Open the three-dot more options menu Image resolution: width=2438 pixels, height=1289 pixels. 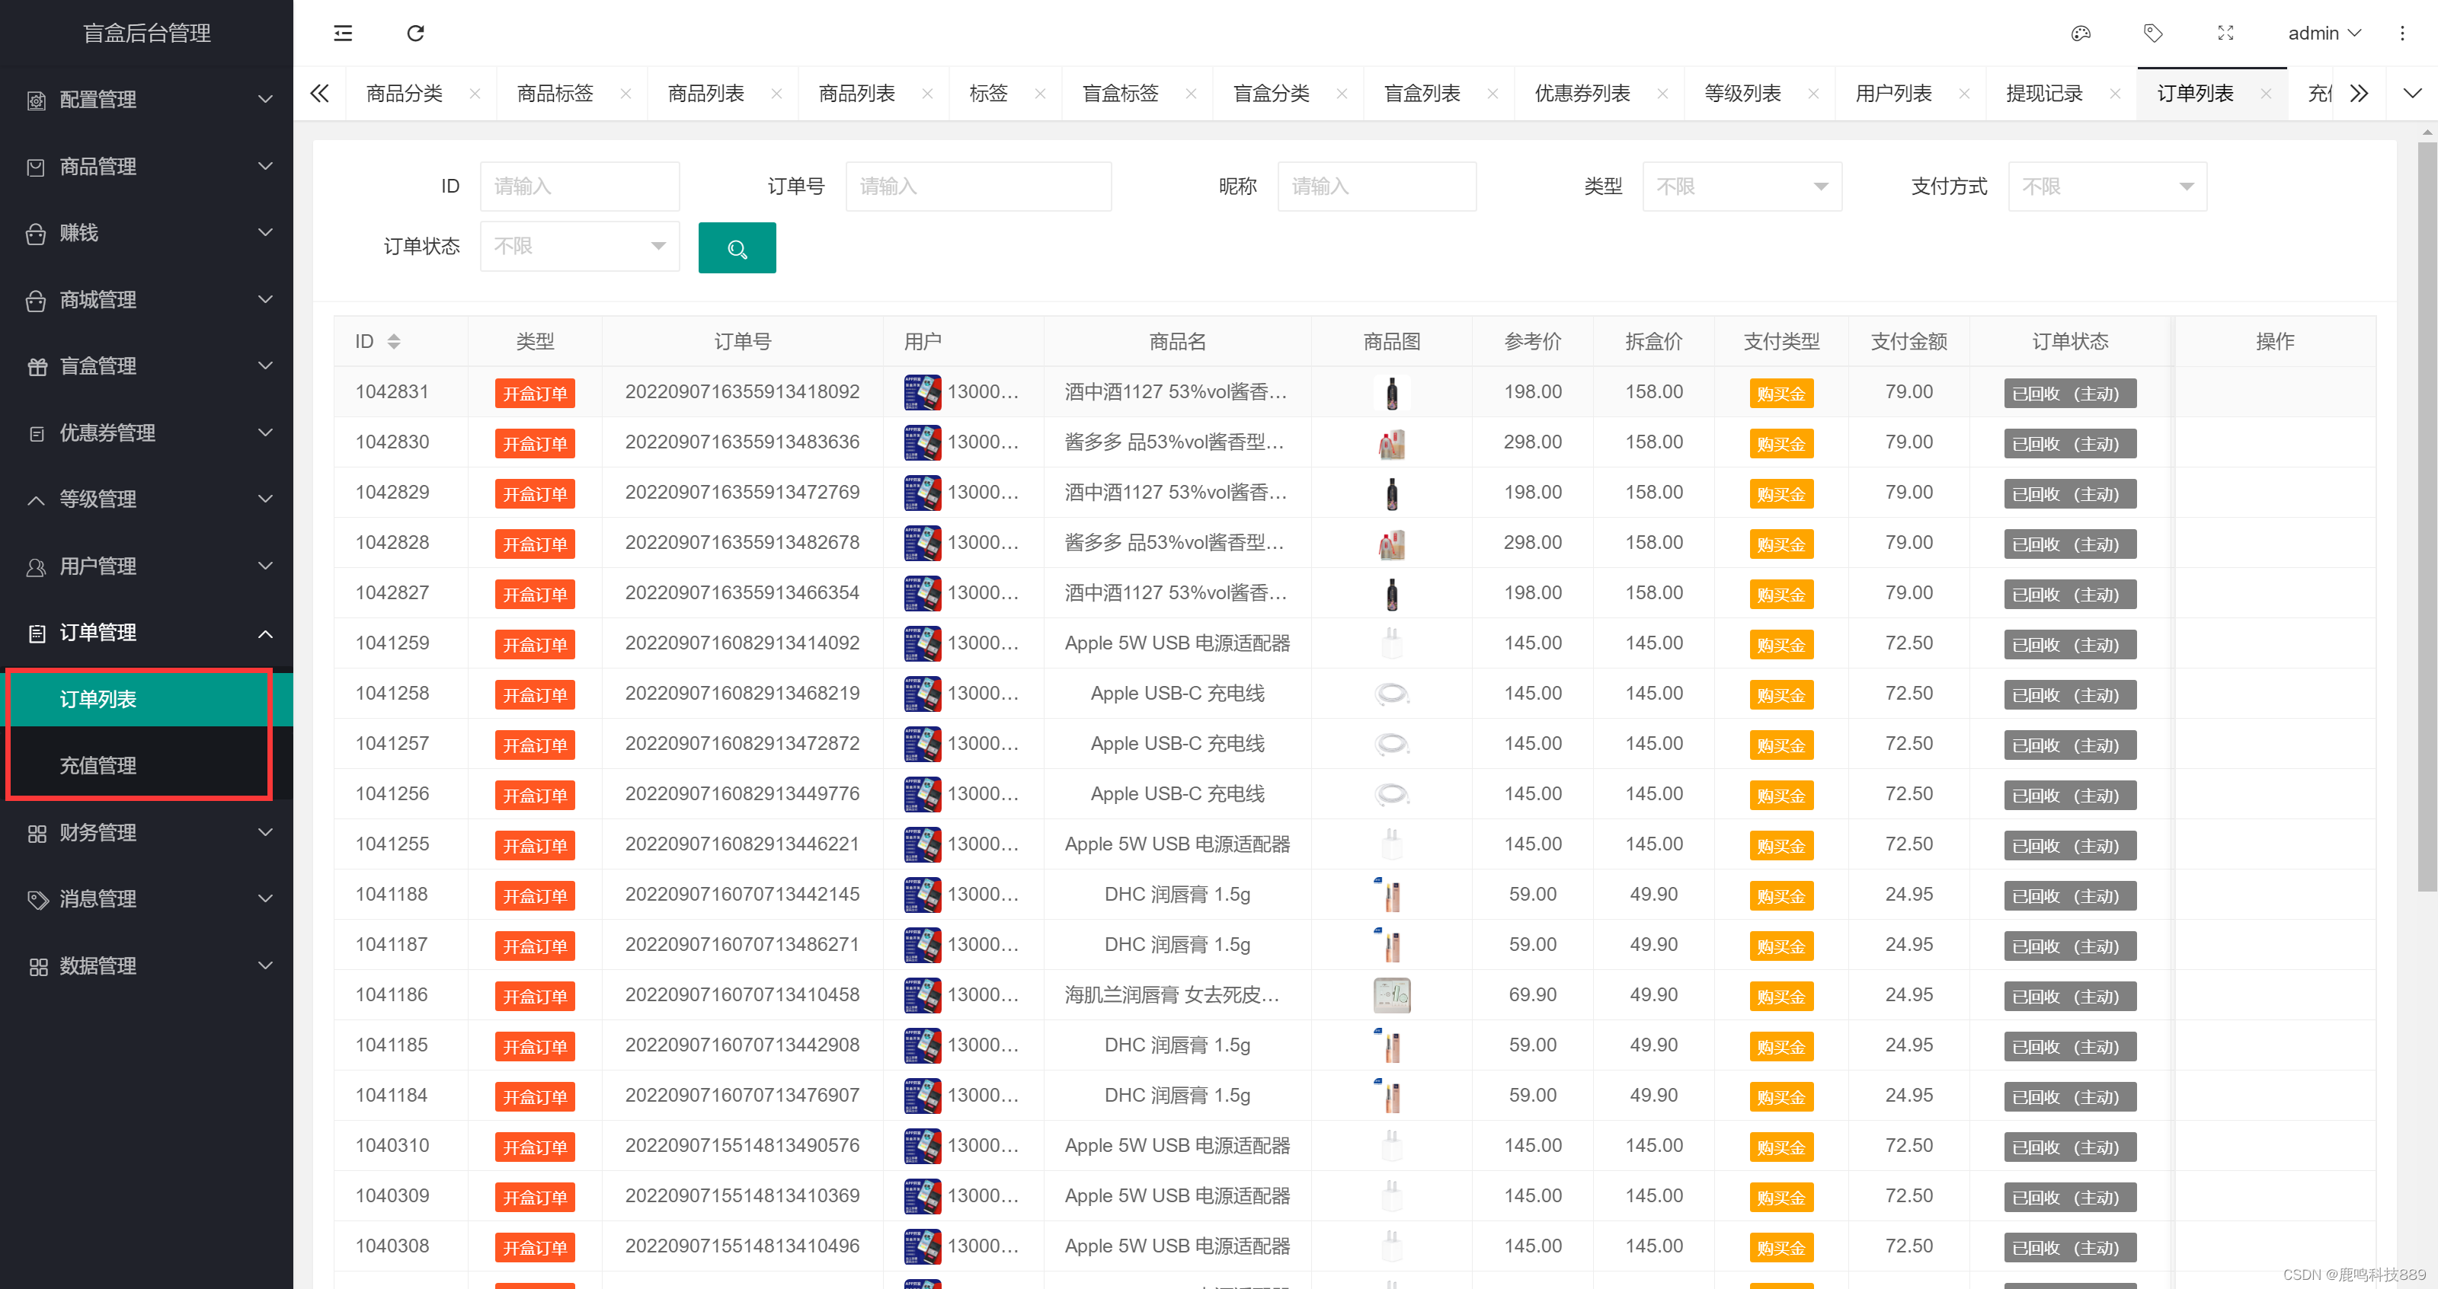[2402, 33]
